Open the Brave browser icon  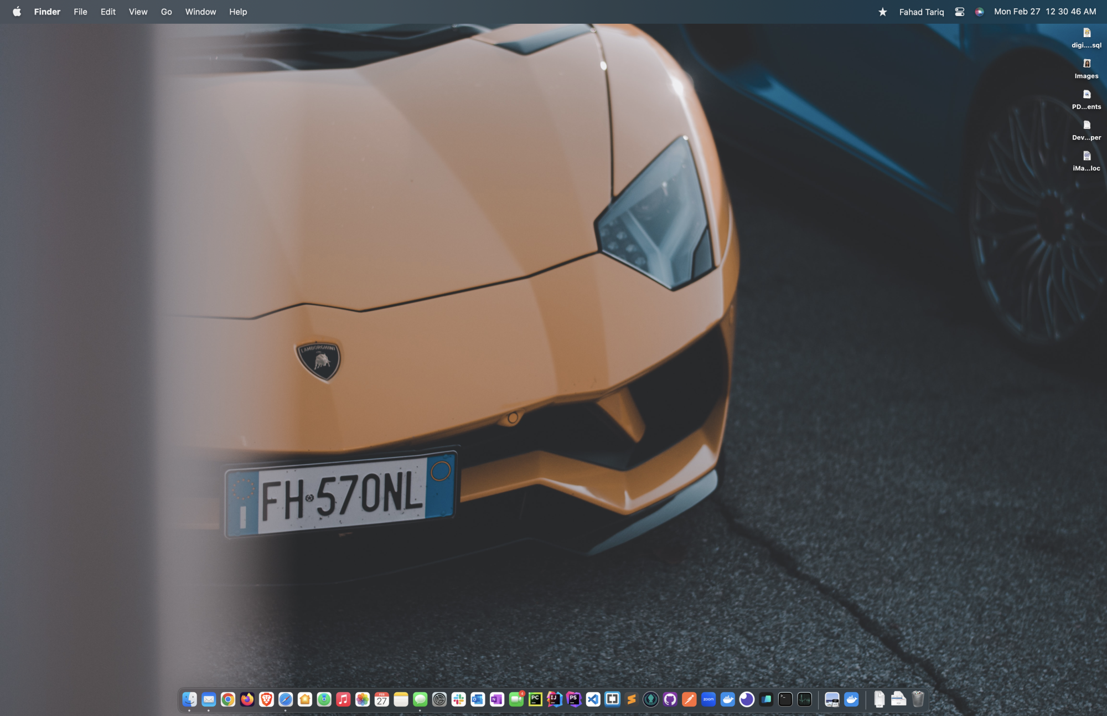(266, 699)
